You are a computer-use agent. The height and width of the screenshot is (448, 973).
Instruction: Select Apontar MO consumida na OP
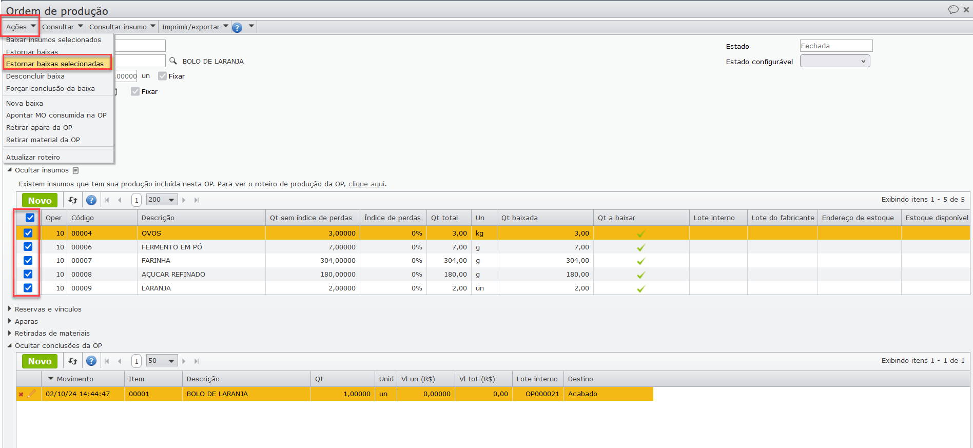[x=56, y=115]
